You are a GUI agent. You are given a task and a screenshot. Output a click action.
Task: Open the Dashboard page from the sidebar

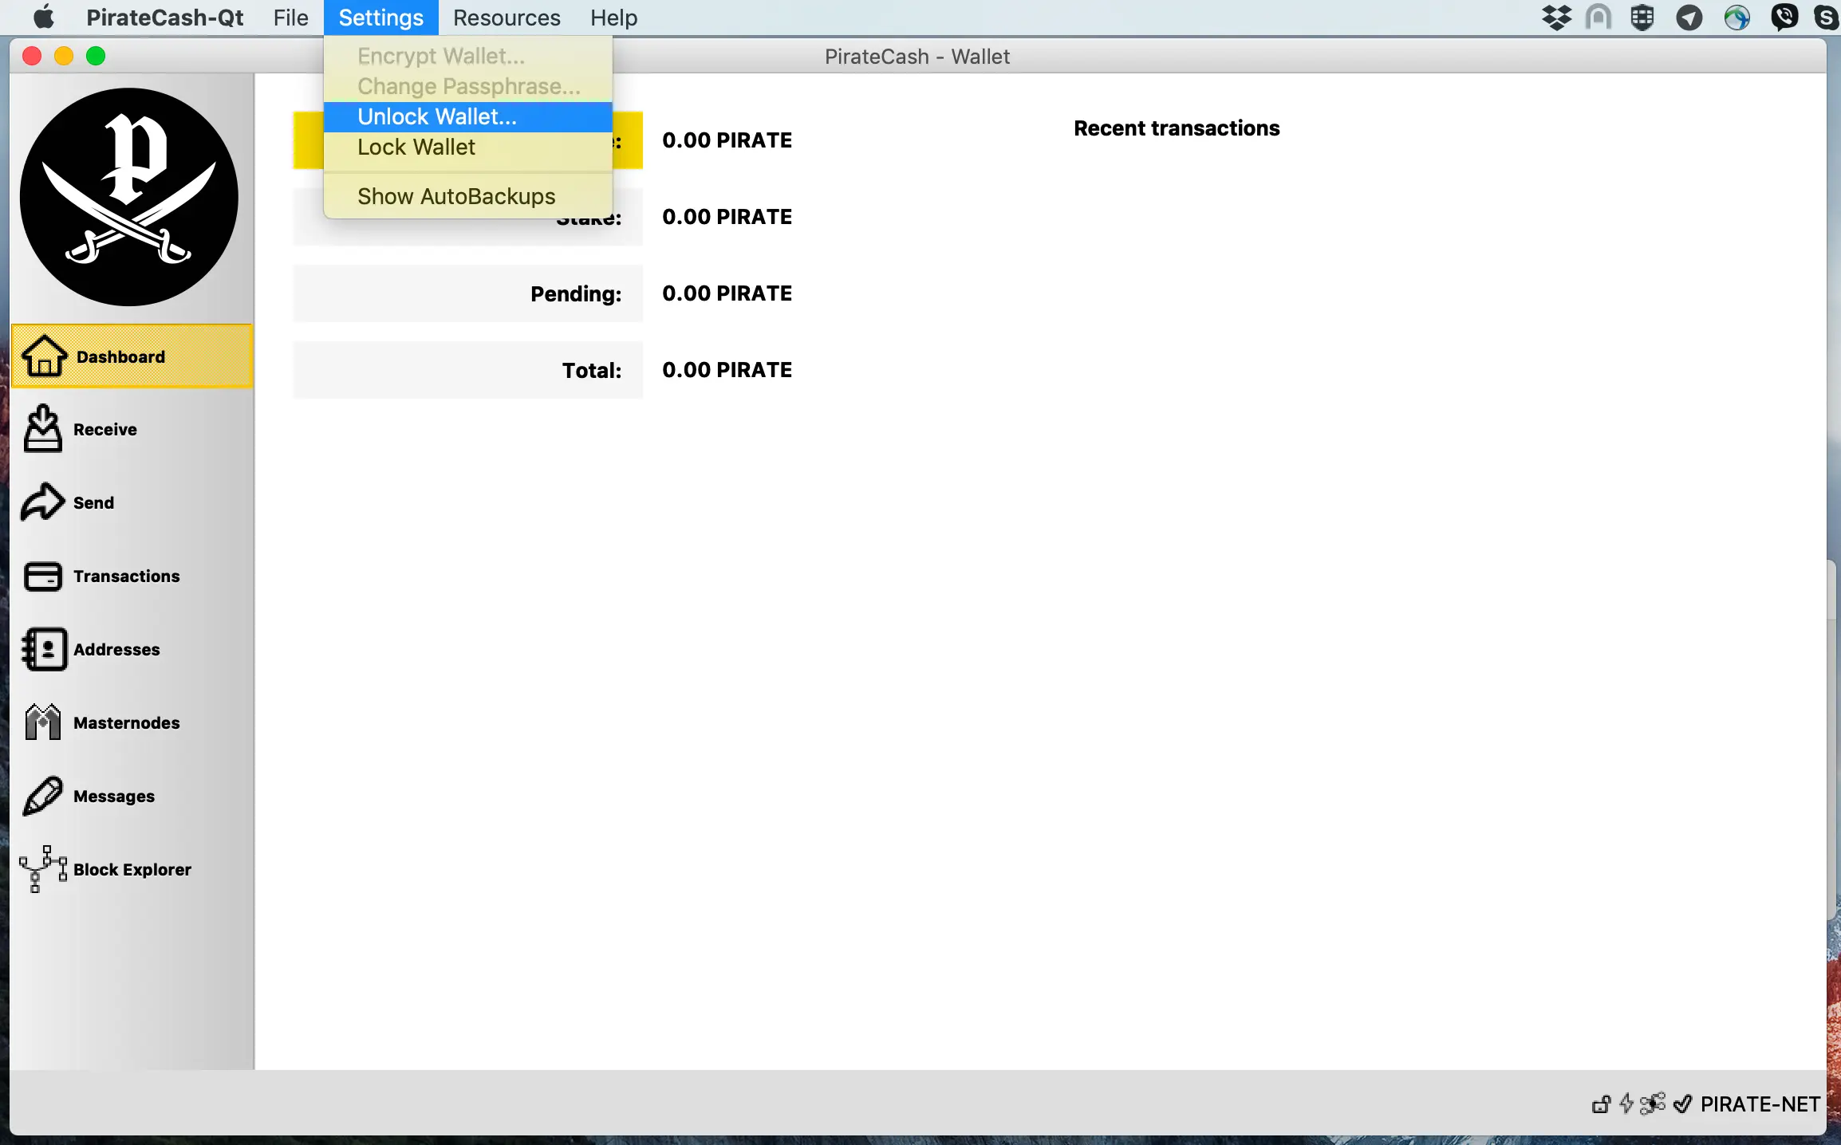tap(132, 356)
